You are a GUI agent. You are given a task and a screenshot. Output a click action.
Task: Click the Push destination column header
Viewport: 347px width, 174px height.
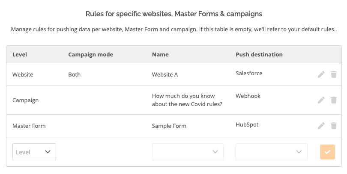pos(259,55)
